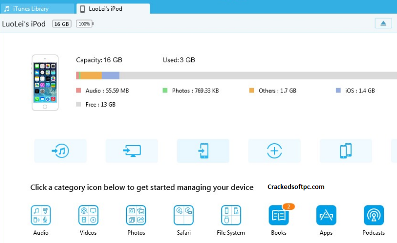
Task: Click the 100% battery indicator
Action: coord(85,24)
